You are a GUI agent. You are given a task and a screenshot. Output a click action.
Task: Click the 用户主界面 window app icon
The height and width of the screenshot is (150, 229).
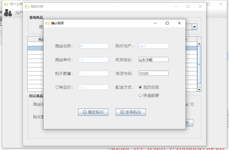click(x=6, y=4)
